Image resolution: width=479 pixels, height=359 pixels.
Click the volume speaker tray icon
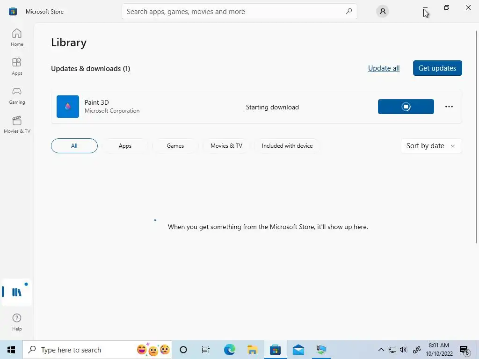[x=403, y=350]
